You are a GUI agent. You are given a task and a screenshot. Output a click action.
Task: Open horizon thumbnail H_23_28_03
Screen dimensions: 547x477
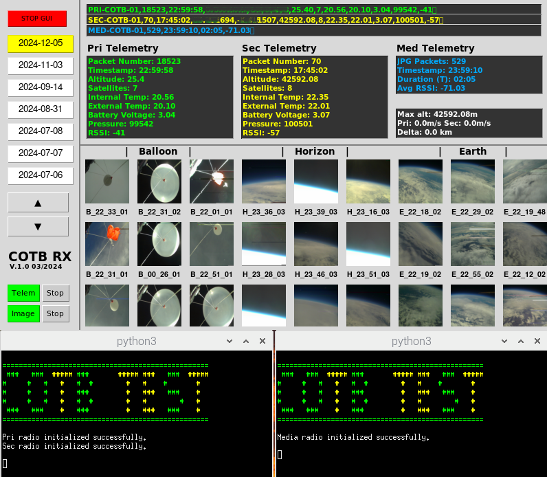pyautogui.click(x=264, y=244)
